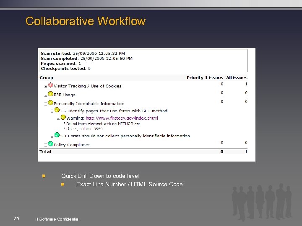Expand the Forms should not collect checkpoint
This screenshot has width=302, height=226.
coord(52,136)
